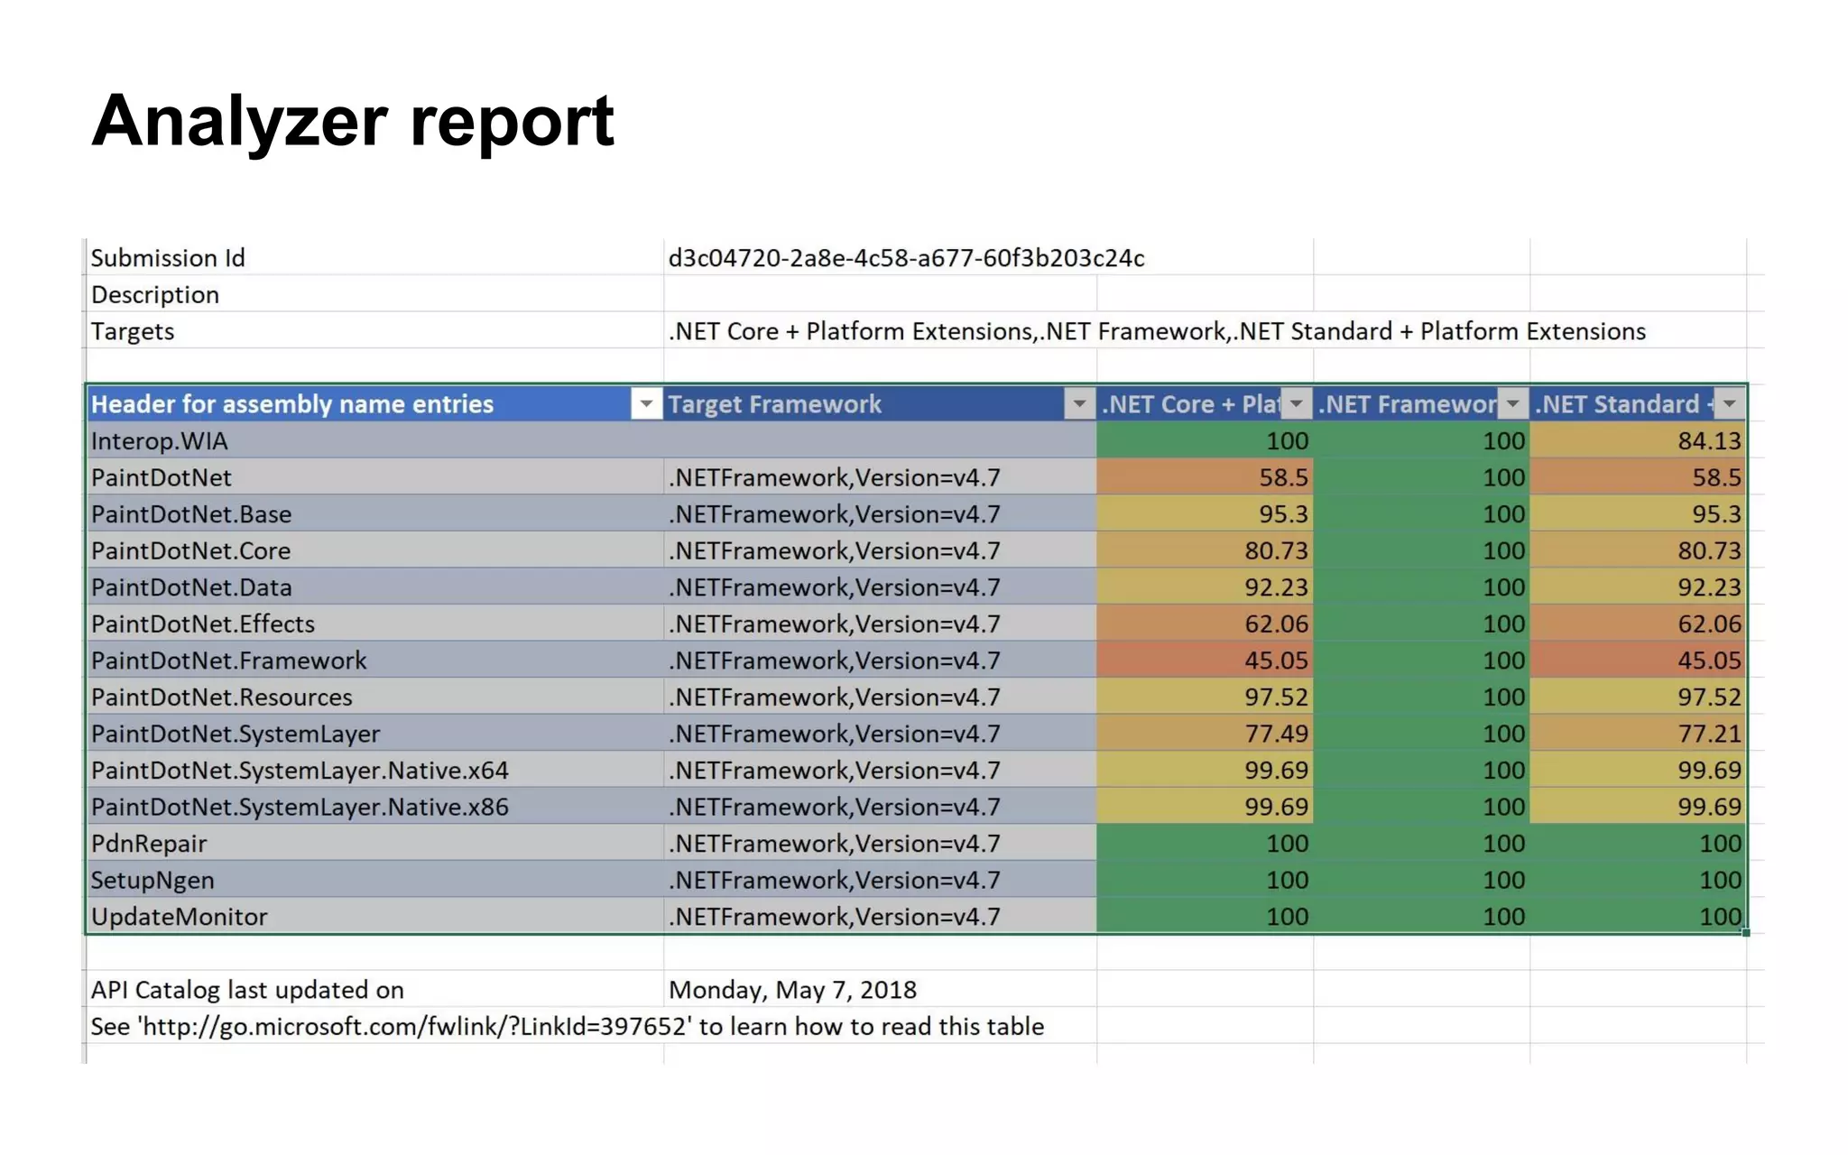The width and height of the screenshot is (1848, 1155).
Task: Open the filter dropdown for Header for assembly name entries
Action: point(646,404)
